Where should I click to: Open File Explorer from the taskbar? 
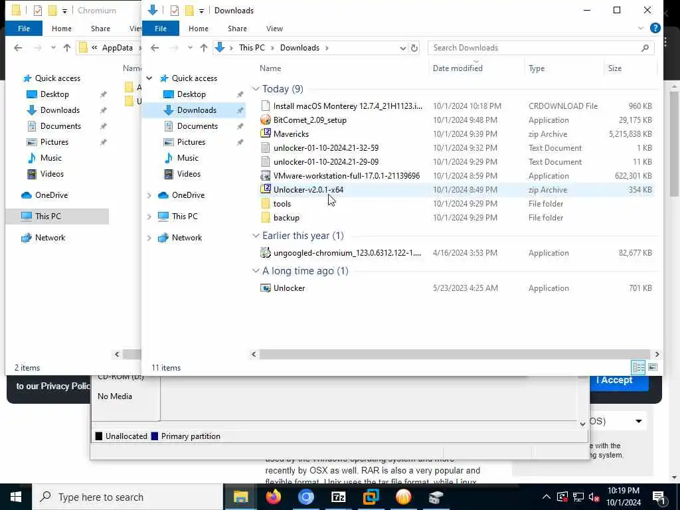[x=240, y=497]
